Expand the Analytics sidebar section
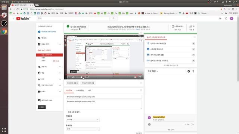Screen dimensions: 239x134 tap(60, 79)
